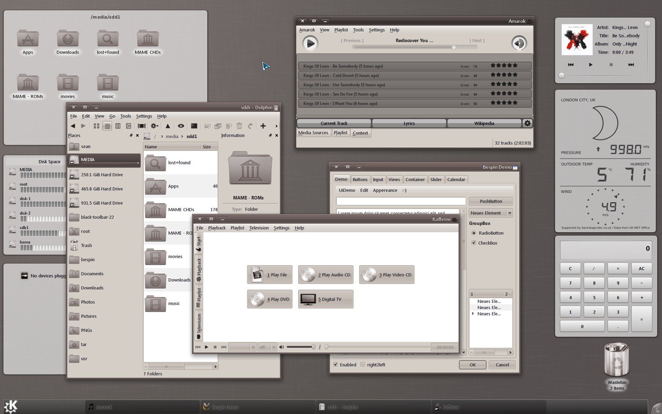
Task: Mute Kaffeine volume speaker icon
Action: [281, 347]
